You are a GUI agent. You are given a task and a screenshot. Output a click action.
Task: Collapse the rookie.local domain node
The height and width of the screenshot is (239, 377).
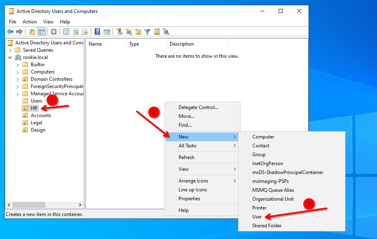click(x=10, y=57)
